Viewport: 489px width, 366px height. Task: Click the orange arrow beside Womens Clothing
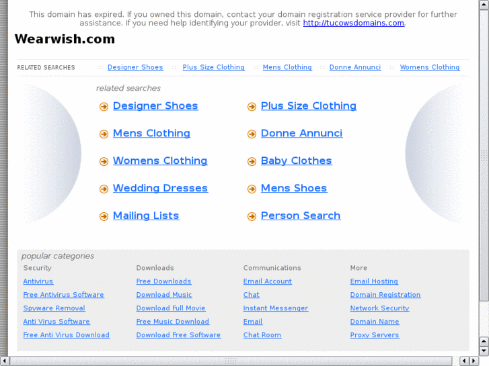104,162
